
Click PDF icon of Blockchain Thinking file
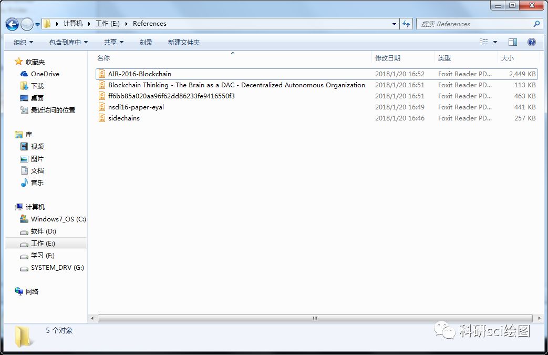[102, 85]
